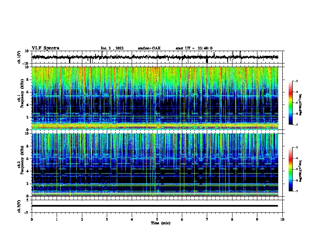Click time axis tick label "1"

(x=57, y=219)
